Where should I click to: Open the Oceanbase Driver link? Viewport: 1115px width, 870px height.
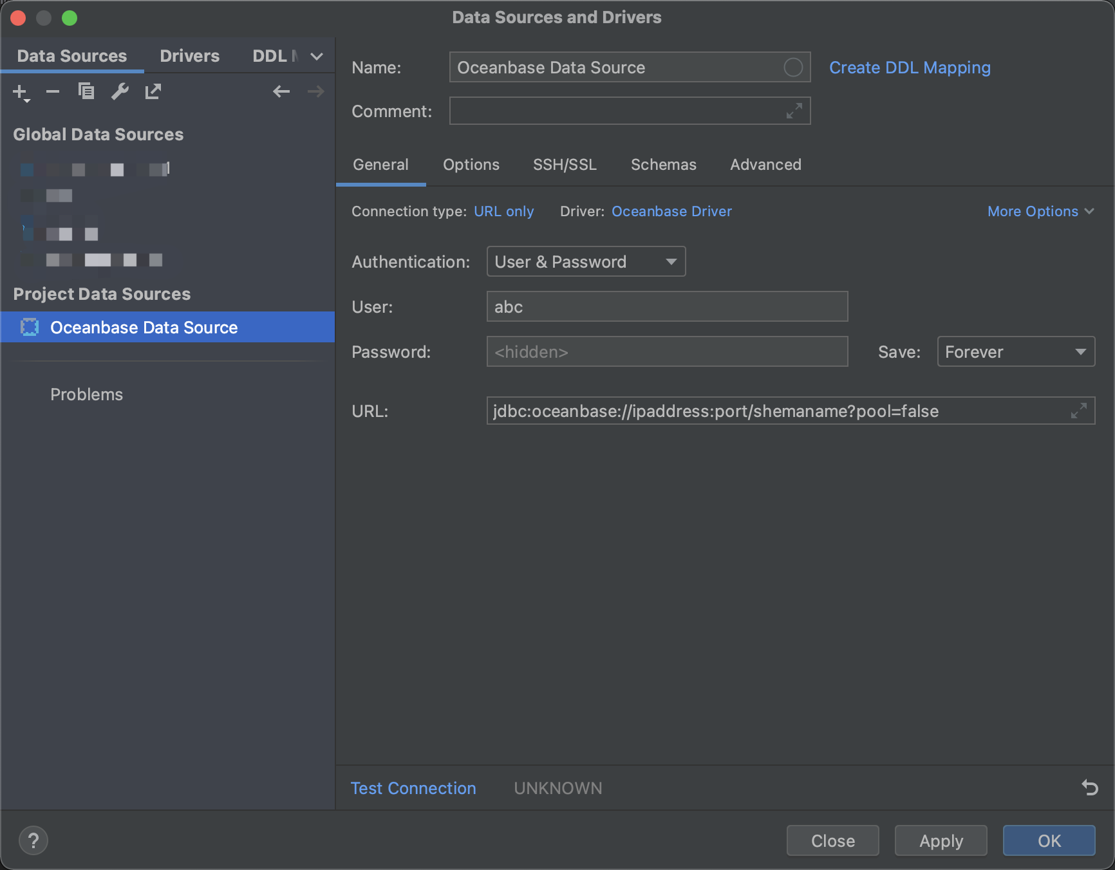671,211
